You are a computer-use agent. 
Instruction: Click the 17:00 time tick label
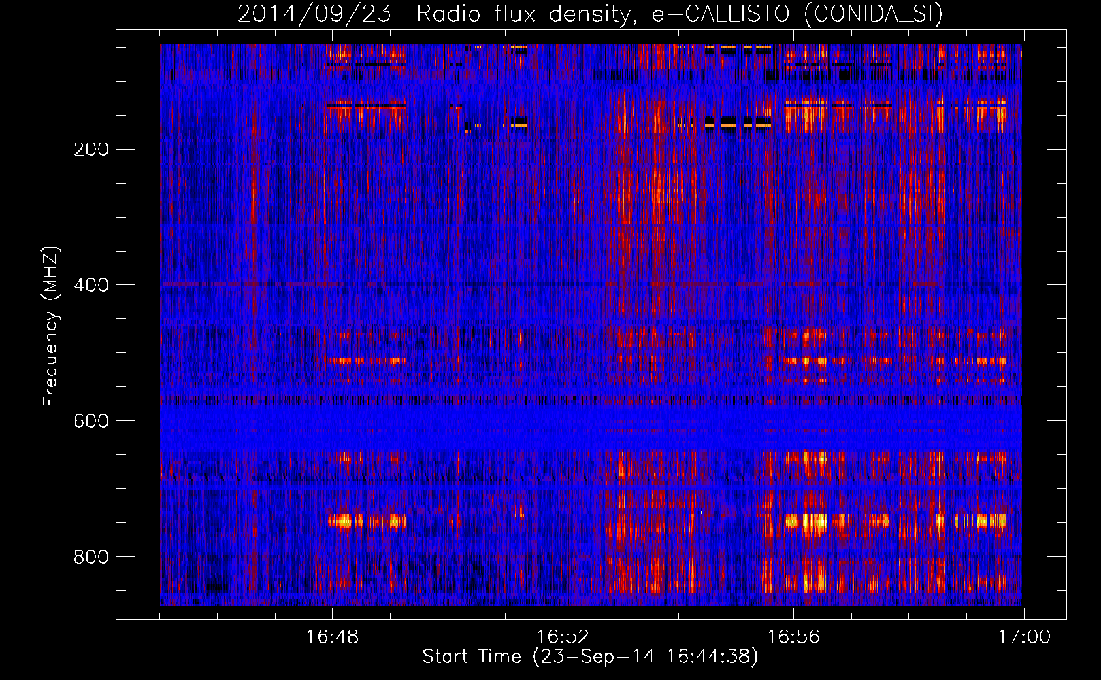click(x=1024, y=637)
